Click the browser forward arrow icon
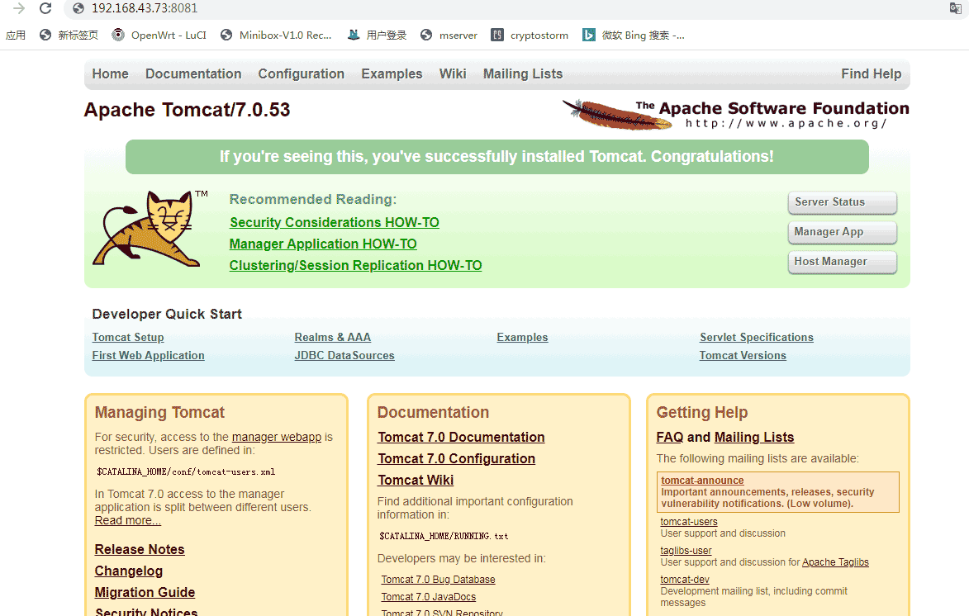Screen dimensions: 969x616 pos(19,9)
